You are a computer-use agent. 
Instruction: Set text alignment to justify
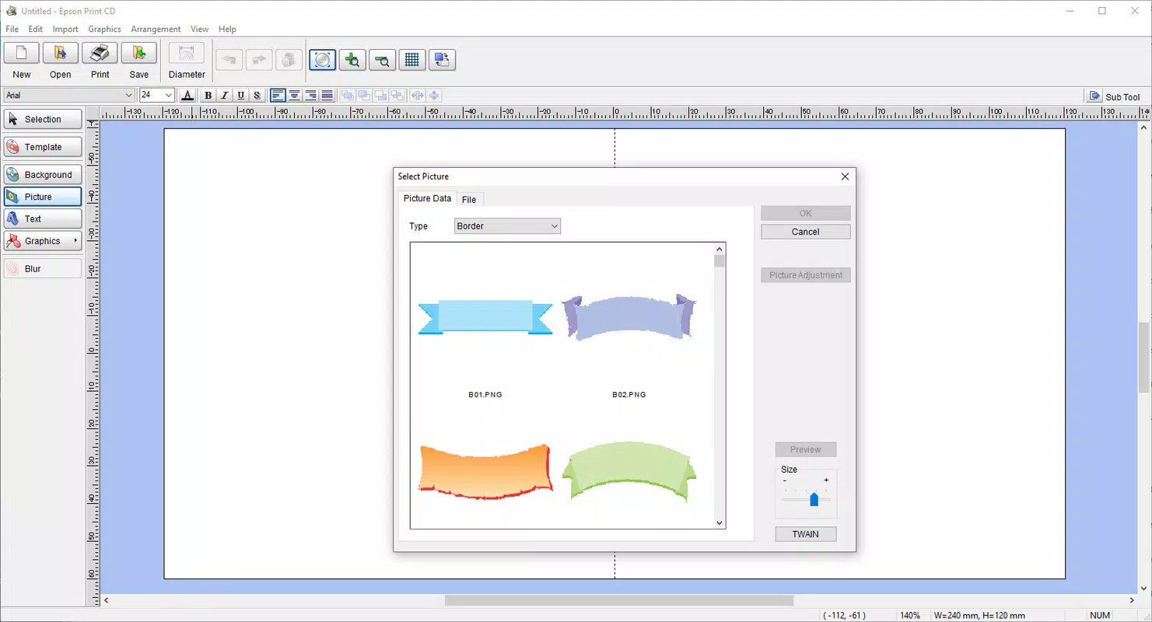coord(327,96)
